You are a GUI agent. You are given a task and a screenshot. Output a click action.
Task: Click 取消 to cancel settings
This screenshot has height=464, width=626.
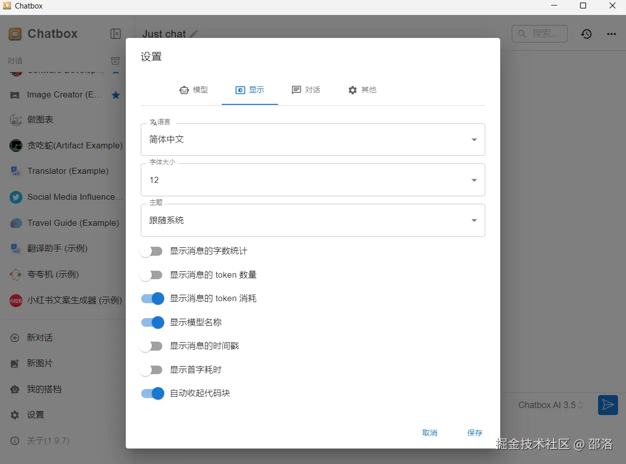click(x=430, y=433)
